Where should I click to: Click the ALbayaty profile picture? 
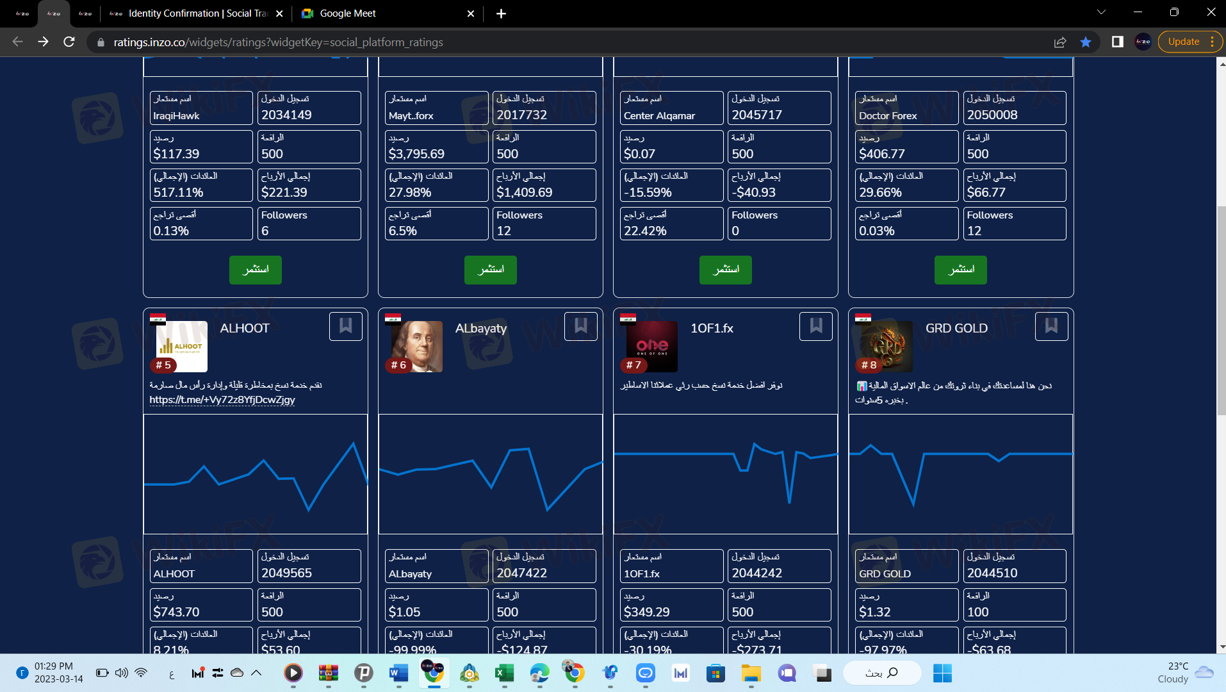(417, 347)
